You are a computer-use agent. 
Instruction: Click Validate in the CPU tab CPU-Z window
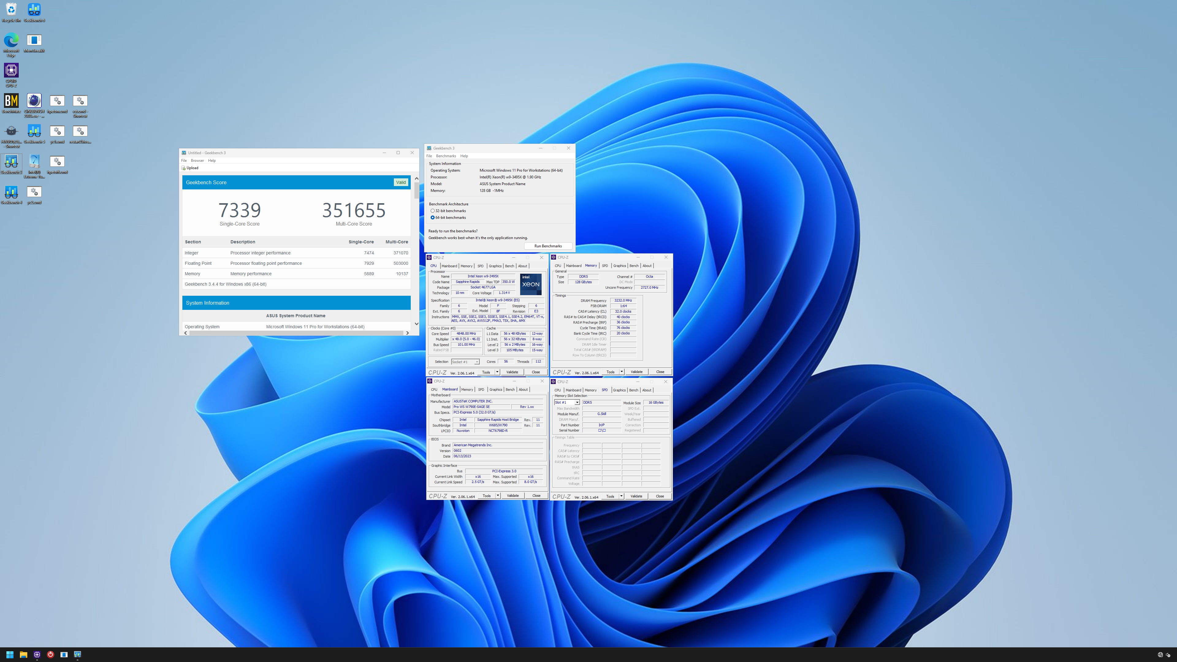pyautogui.click(x=512, y=372)
